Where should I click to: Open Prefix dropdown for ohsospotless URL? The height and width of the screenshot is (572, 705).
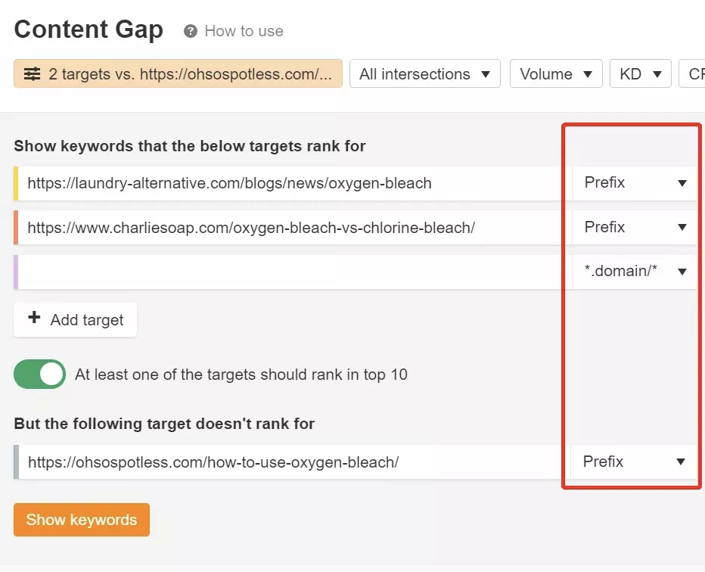tap(633, 462)
